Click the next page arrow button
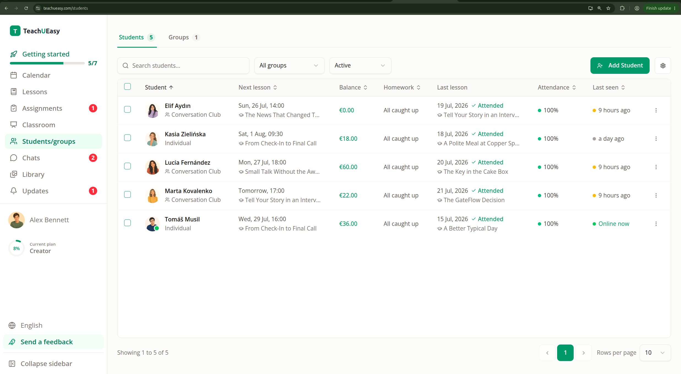Image resolution: width=681 pixels, height=374 pixels. tap(583, 353)
